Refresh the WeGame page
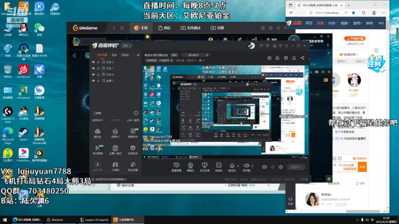 [122, 28]
